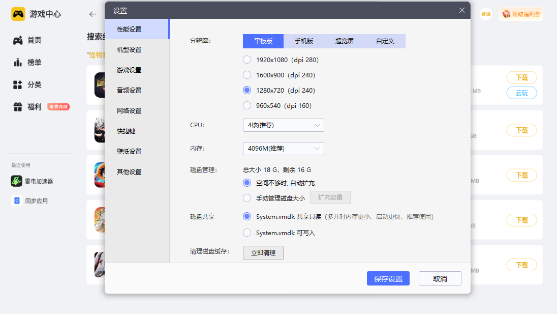Go to 快捷键 settings section
Screen dimensions: 557x314
coord(126,131)
